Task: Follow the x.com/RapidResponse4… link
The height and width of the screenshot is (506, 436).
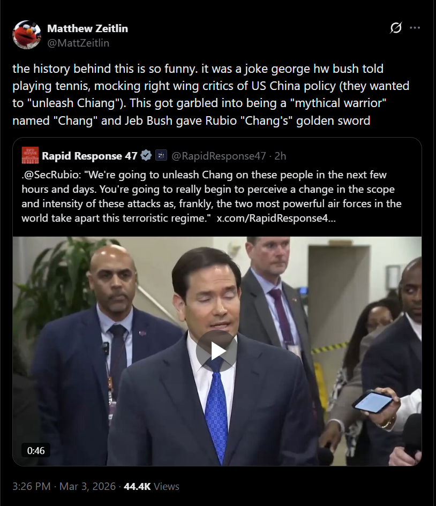Action: 276,218
